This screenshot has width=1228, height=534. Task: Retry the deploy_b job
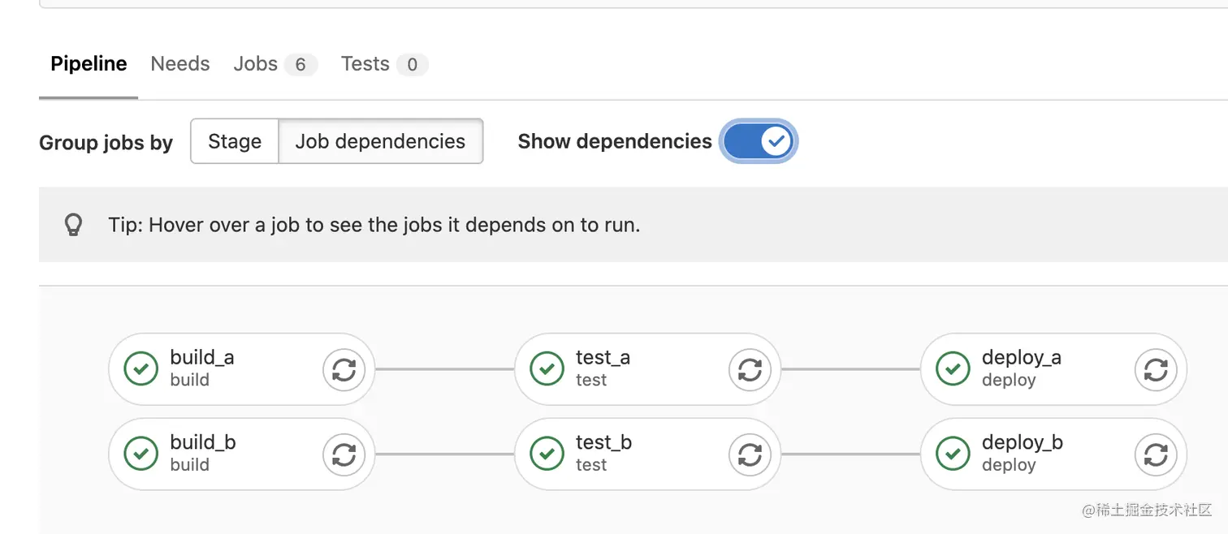1156,454
